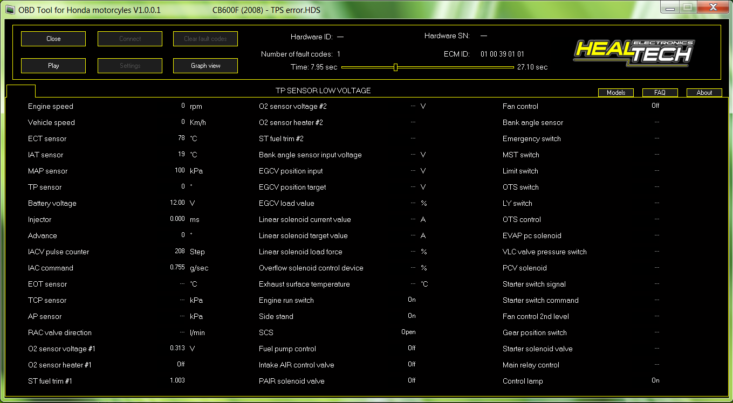Click Control lamp On status
The width and height of the screenshot is (733, 403).
(x=655, y=380)
